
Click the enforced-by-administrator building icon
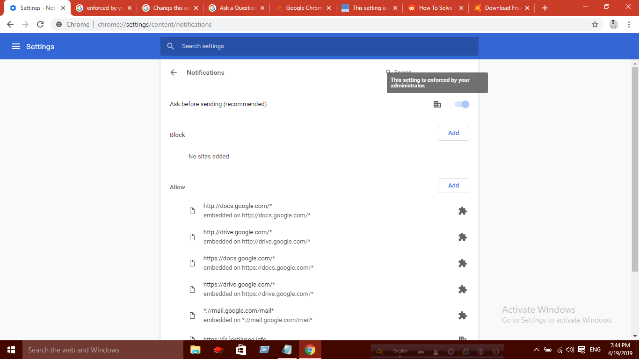[x=437, y=104]
